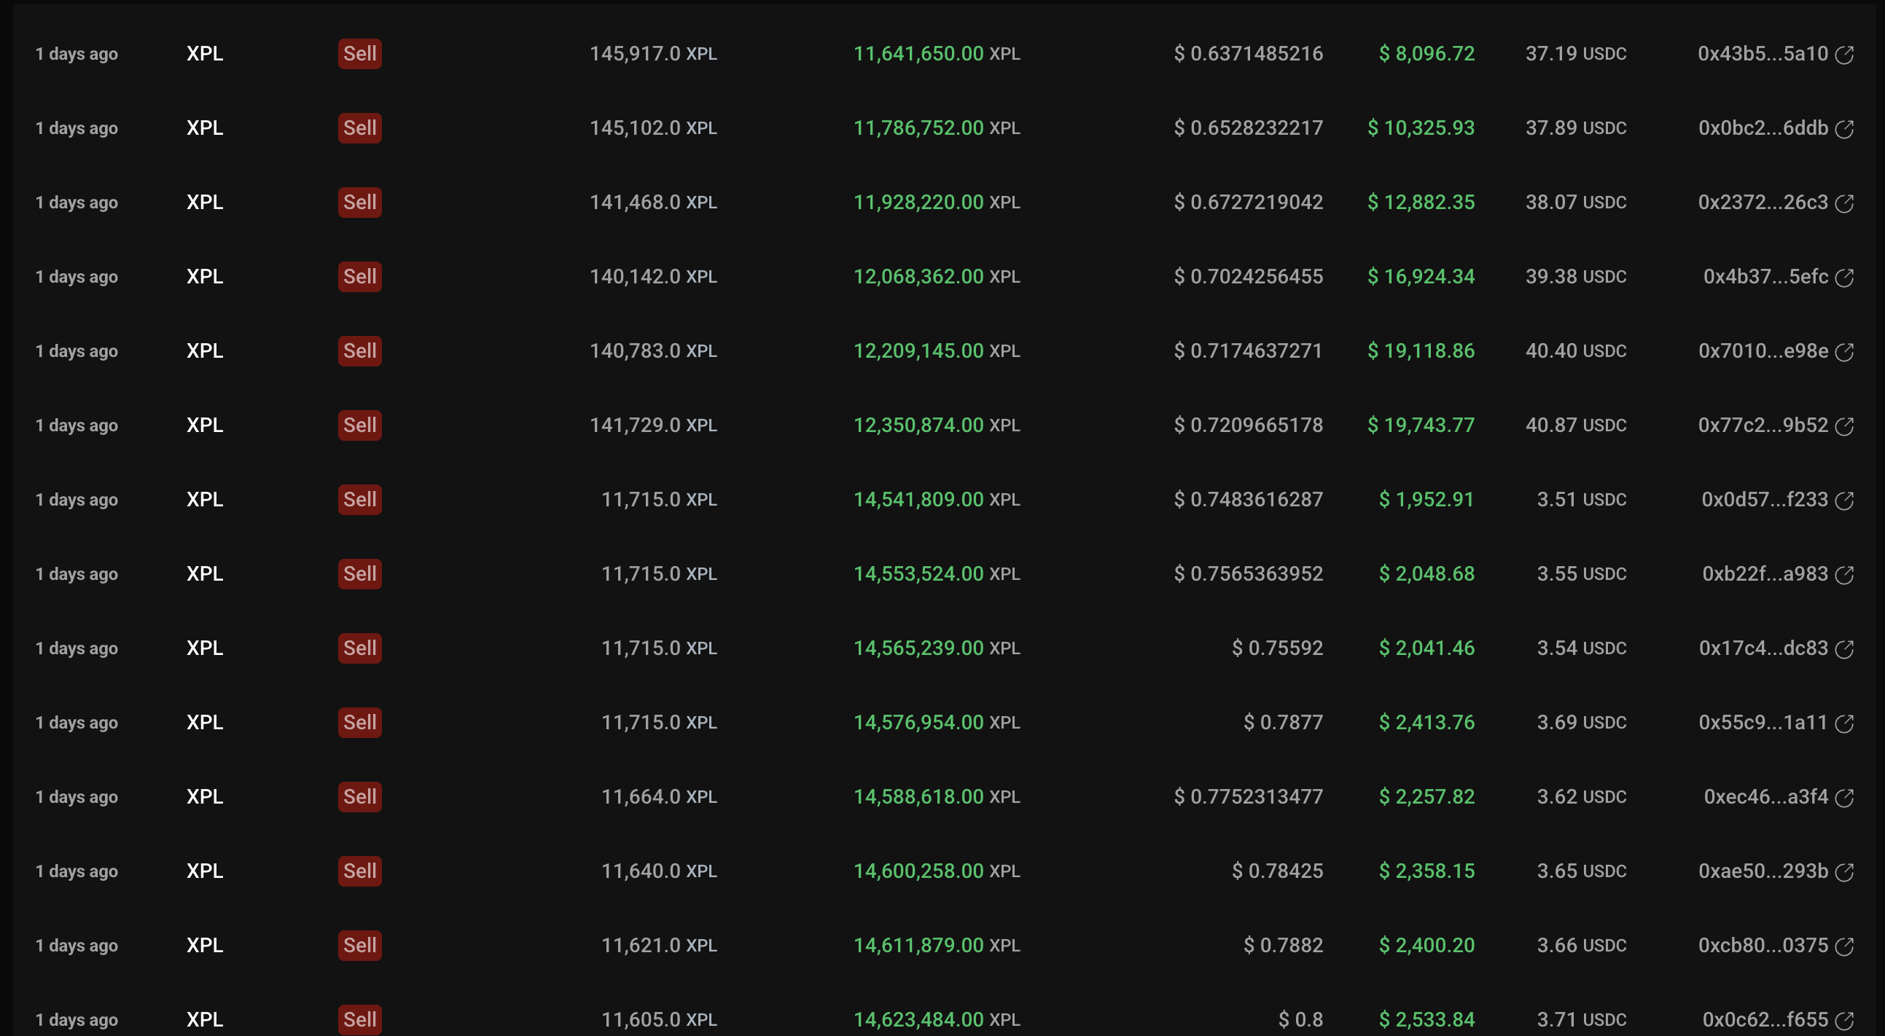Open external link icon for 0x0bc2...6ddb
The image size is (1885, 1036).
tap(1844, 130)
